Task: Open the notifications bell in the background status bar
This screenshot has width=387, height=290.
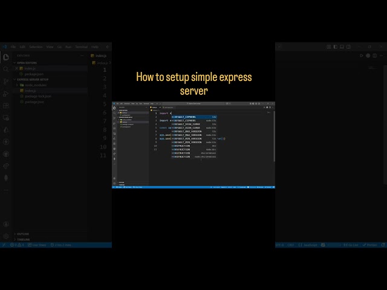Action: tap(383, 245)
